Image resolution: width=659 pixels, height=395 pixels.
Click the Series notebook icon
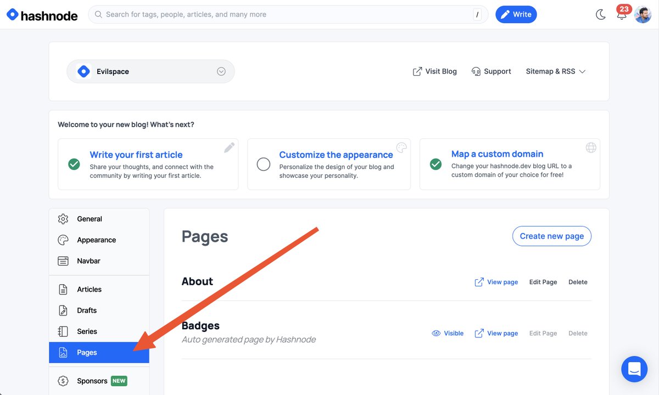pos(63,331)
